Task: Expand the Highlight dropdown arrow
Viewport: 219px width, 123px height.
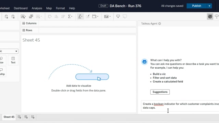Action: [82, 16]
